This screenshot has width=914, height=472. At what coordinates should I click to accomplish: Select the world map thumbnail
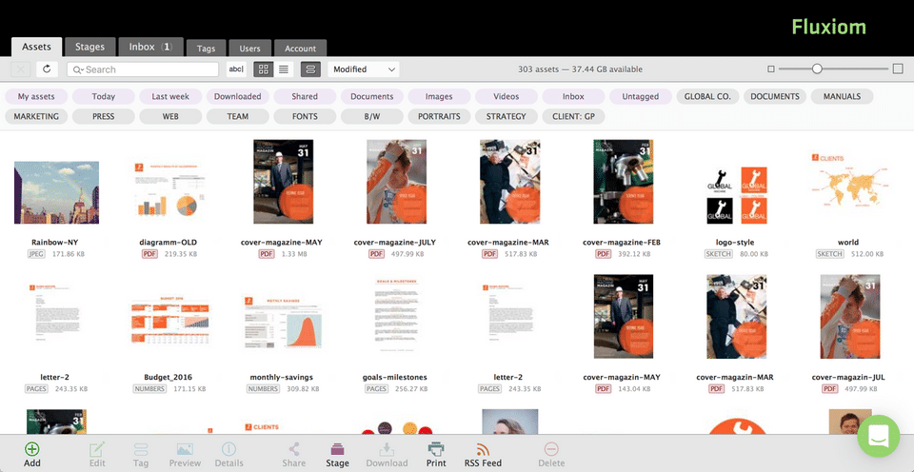click(848, 182)
